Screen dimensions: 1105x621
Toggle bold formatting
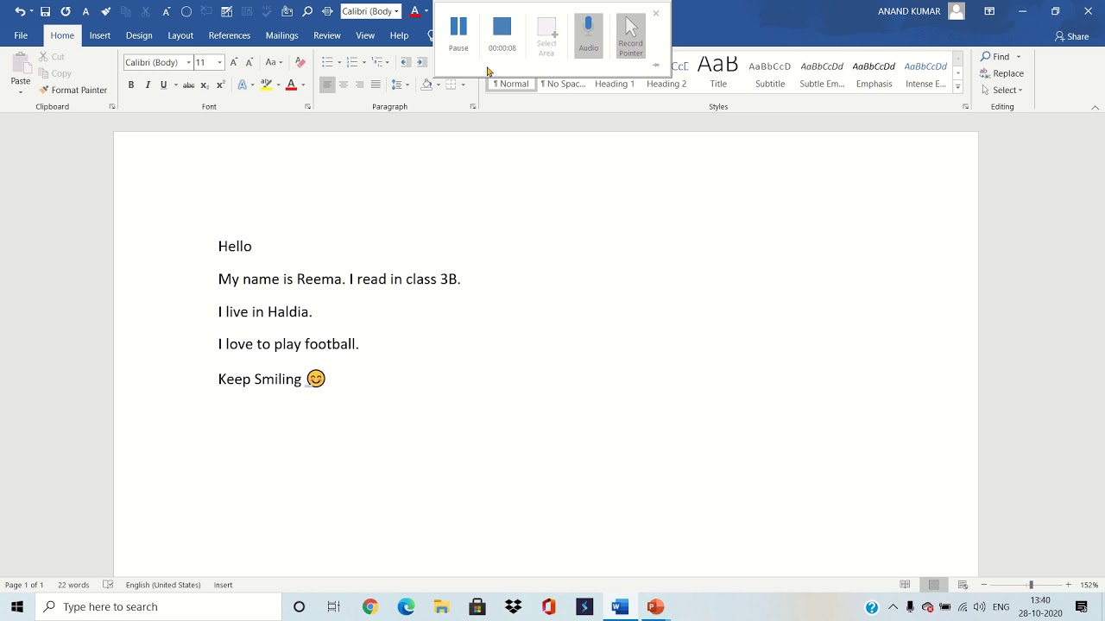(x=131, y=85)
